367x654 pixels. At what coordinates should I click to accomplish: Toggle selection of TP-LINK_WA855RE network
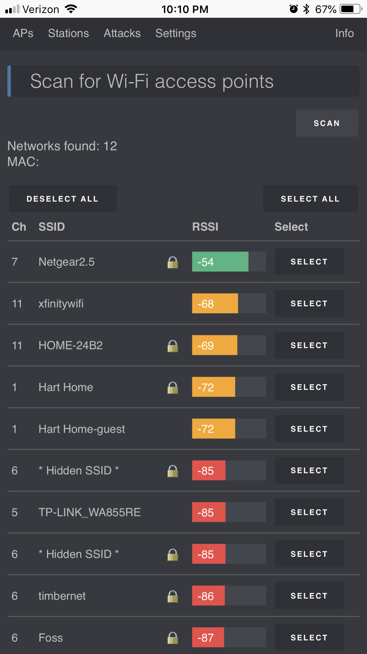coord(309,512)
